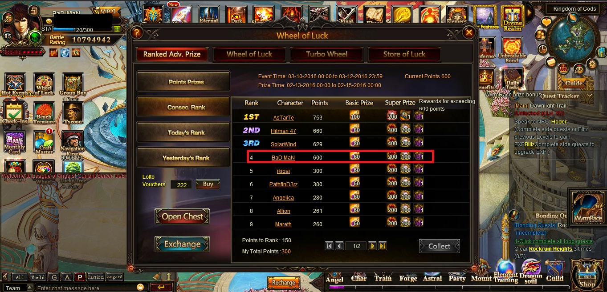Click the chat message input field
Screen dimensions: 607x292
tap(87, 288)
